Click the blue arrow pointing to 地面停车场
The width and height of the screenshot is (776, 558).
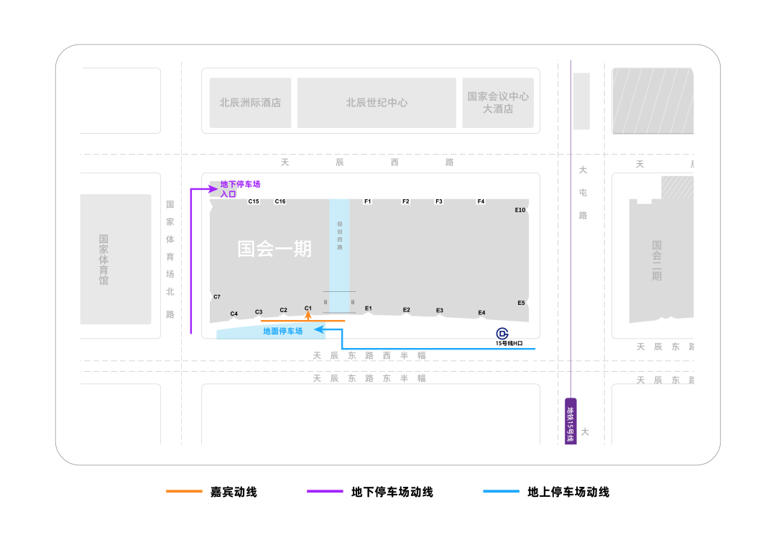[319, 329]
